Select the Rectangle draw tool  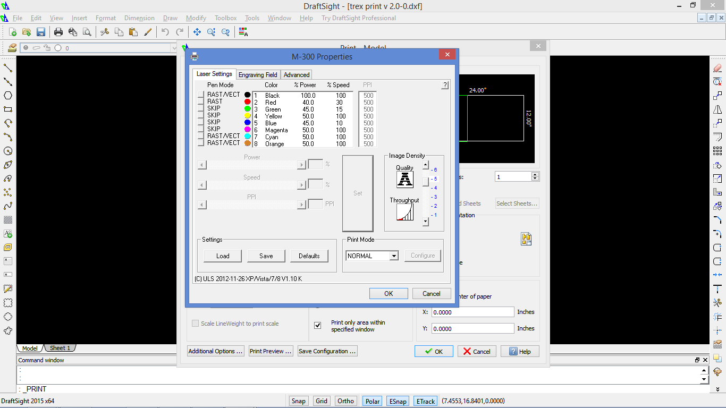tap(8, 109)
